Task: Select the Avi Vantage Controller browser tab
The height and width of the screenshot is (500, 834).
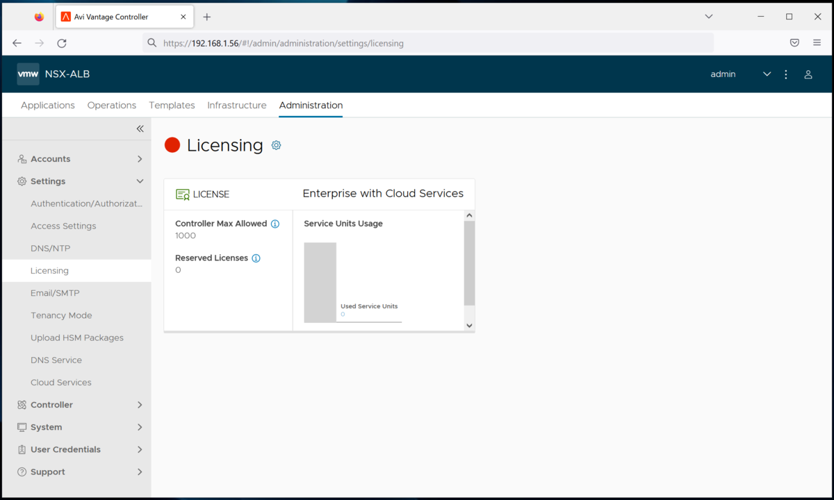Action: tap(124, 17)
